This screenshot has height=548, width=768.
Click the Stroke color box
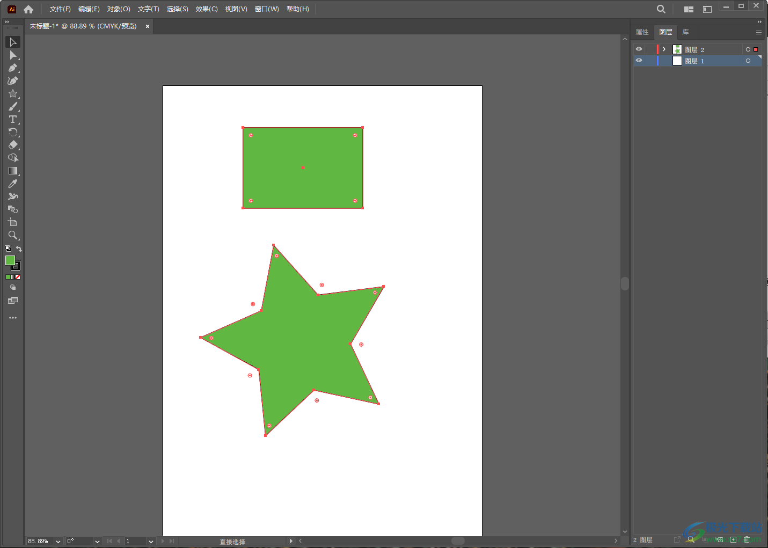pos(16,266)
